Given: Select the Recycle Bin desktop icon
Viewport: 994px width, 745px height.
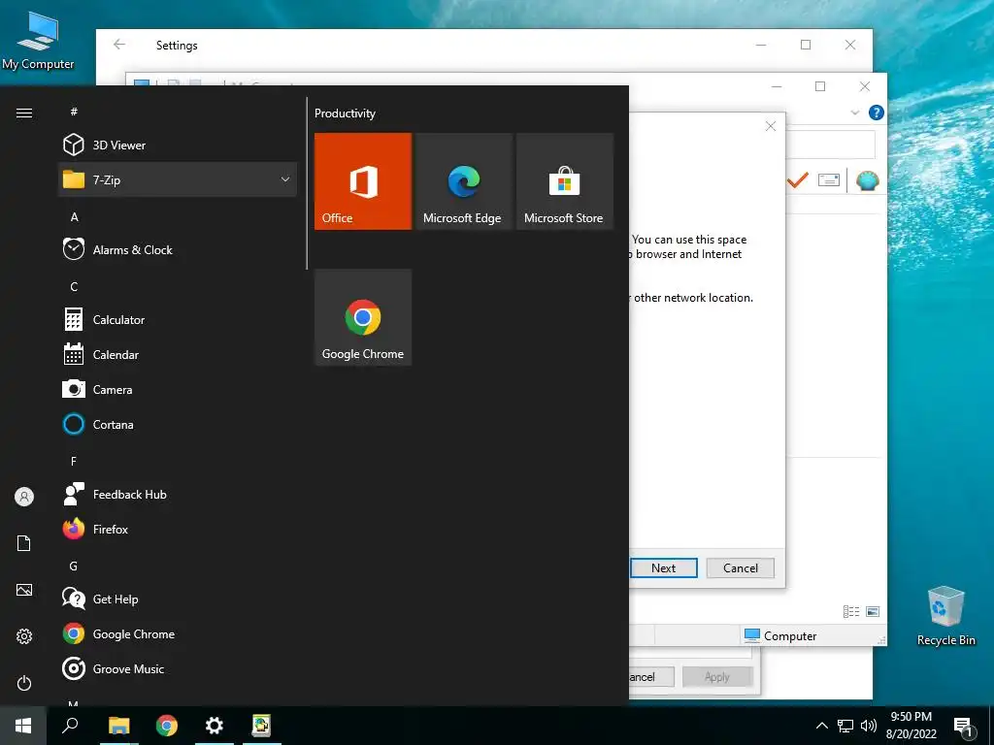Looking at the screenshot, I should 945,615.
